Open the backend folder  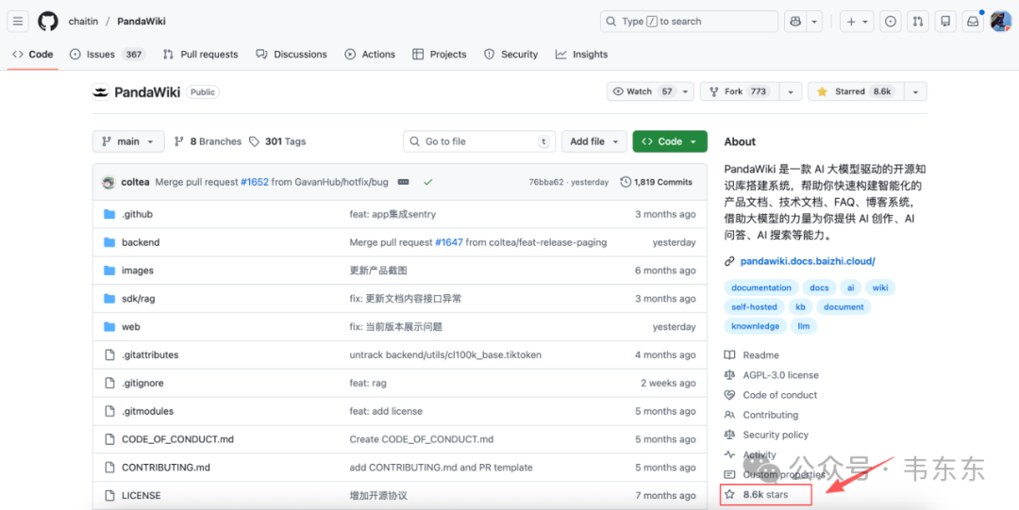(x=141, y=242)
